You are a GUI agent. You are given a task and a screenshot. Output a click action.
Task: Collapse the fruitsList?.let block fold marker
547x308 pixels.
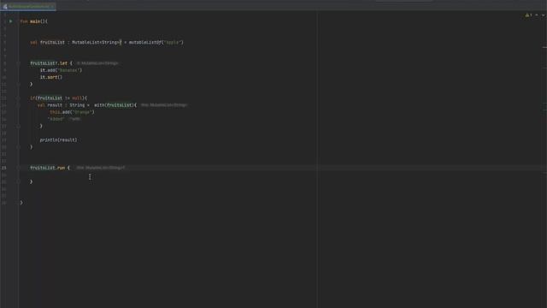(x=18, y=63)
